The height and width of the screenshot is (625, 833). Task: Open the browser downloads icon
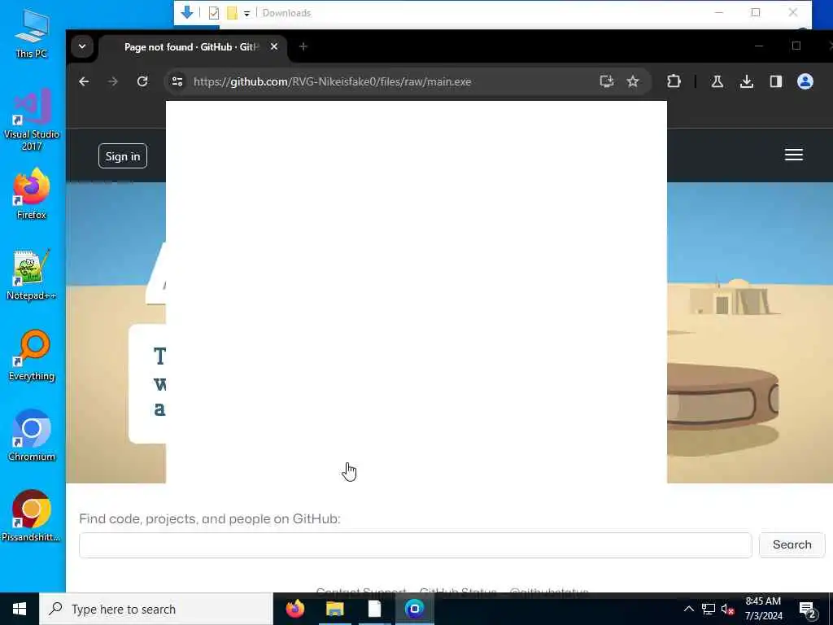coord(747,81)
